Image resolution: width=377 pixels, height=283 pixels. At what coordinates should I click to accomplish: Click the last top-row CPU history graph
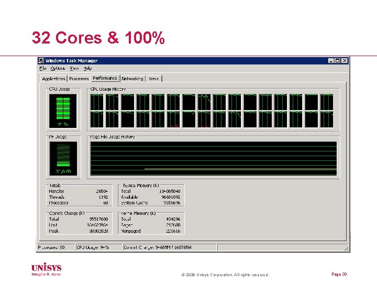coord(327,102)
